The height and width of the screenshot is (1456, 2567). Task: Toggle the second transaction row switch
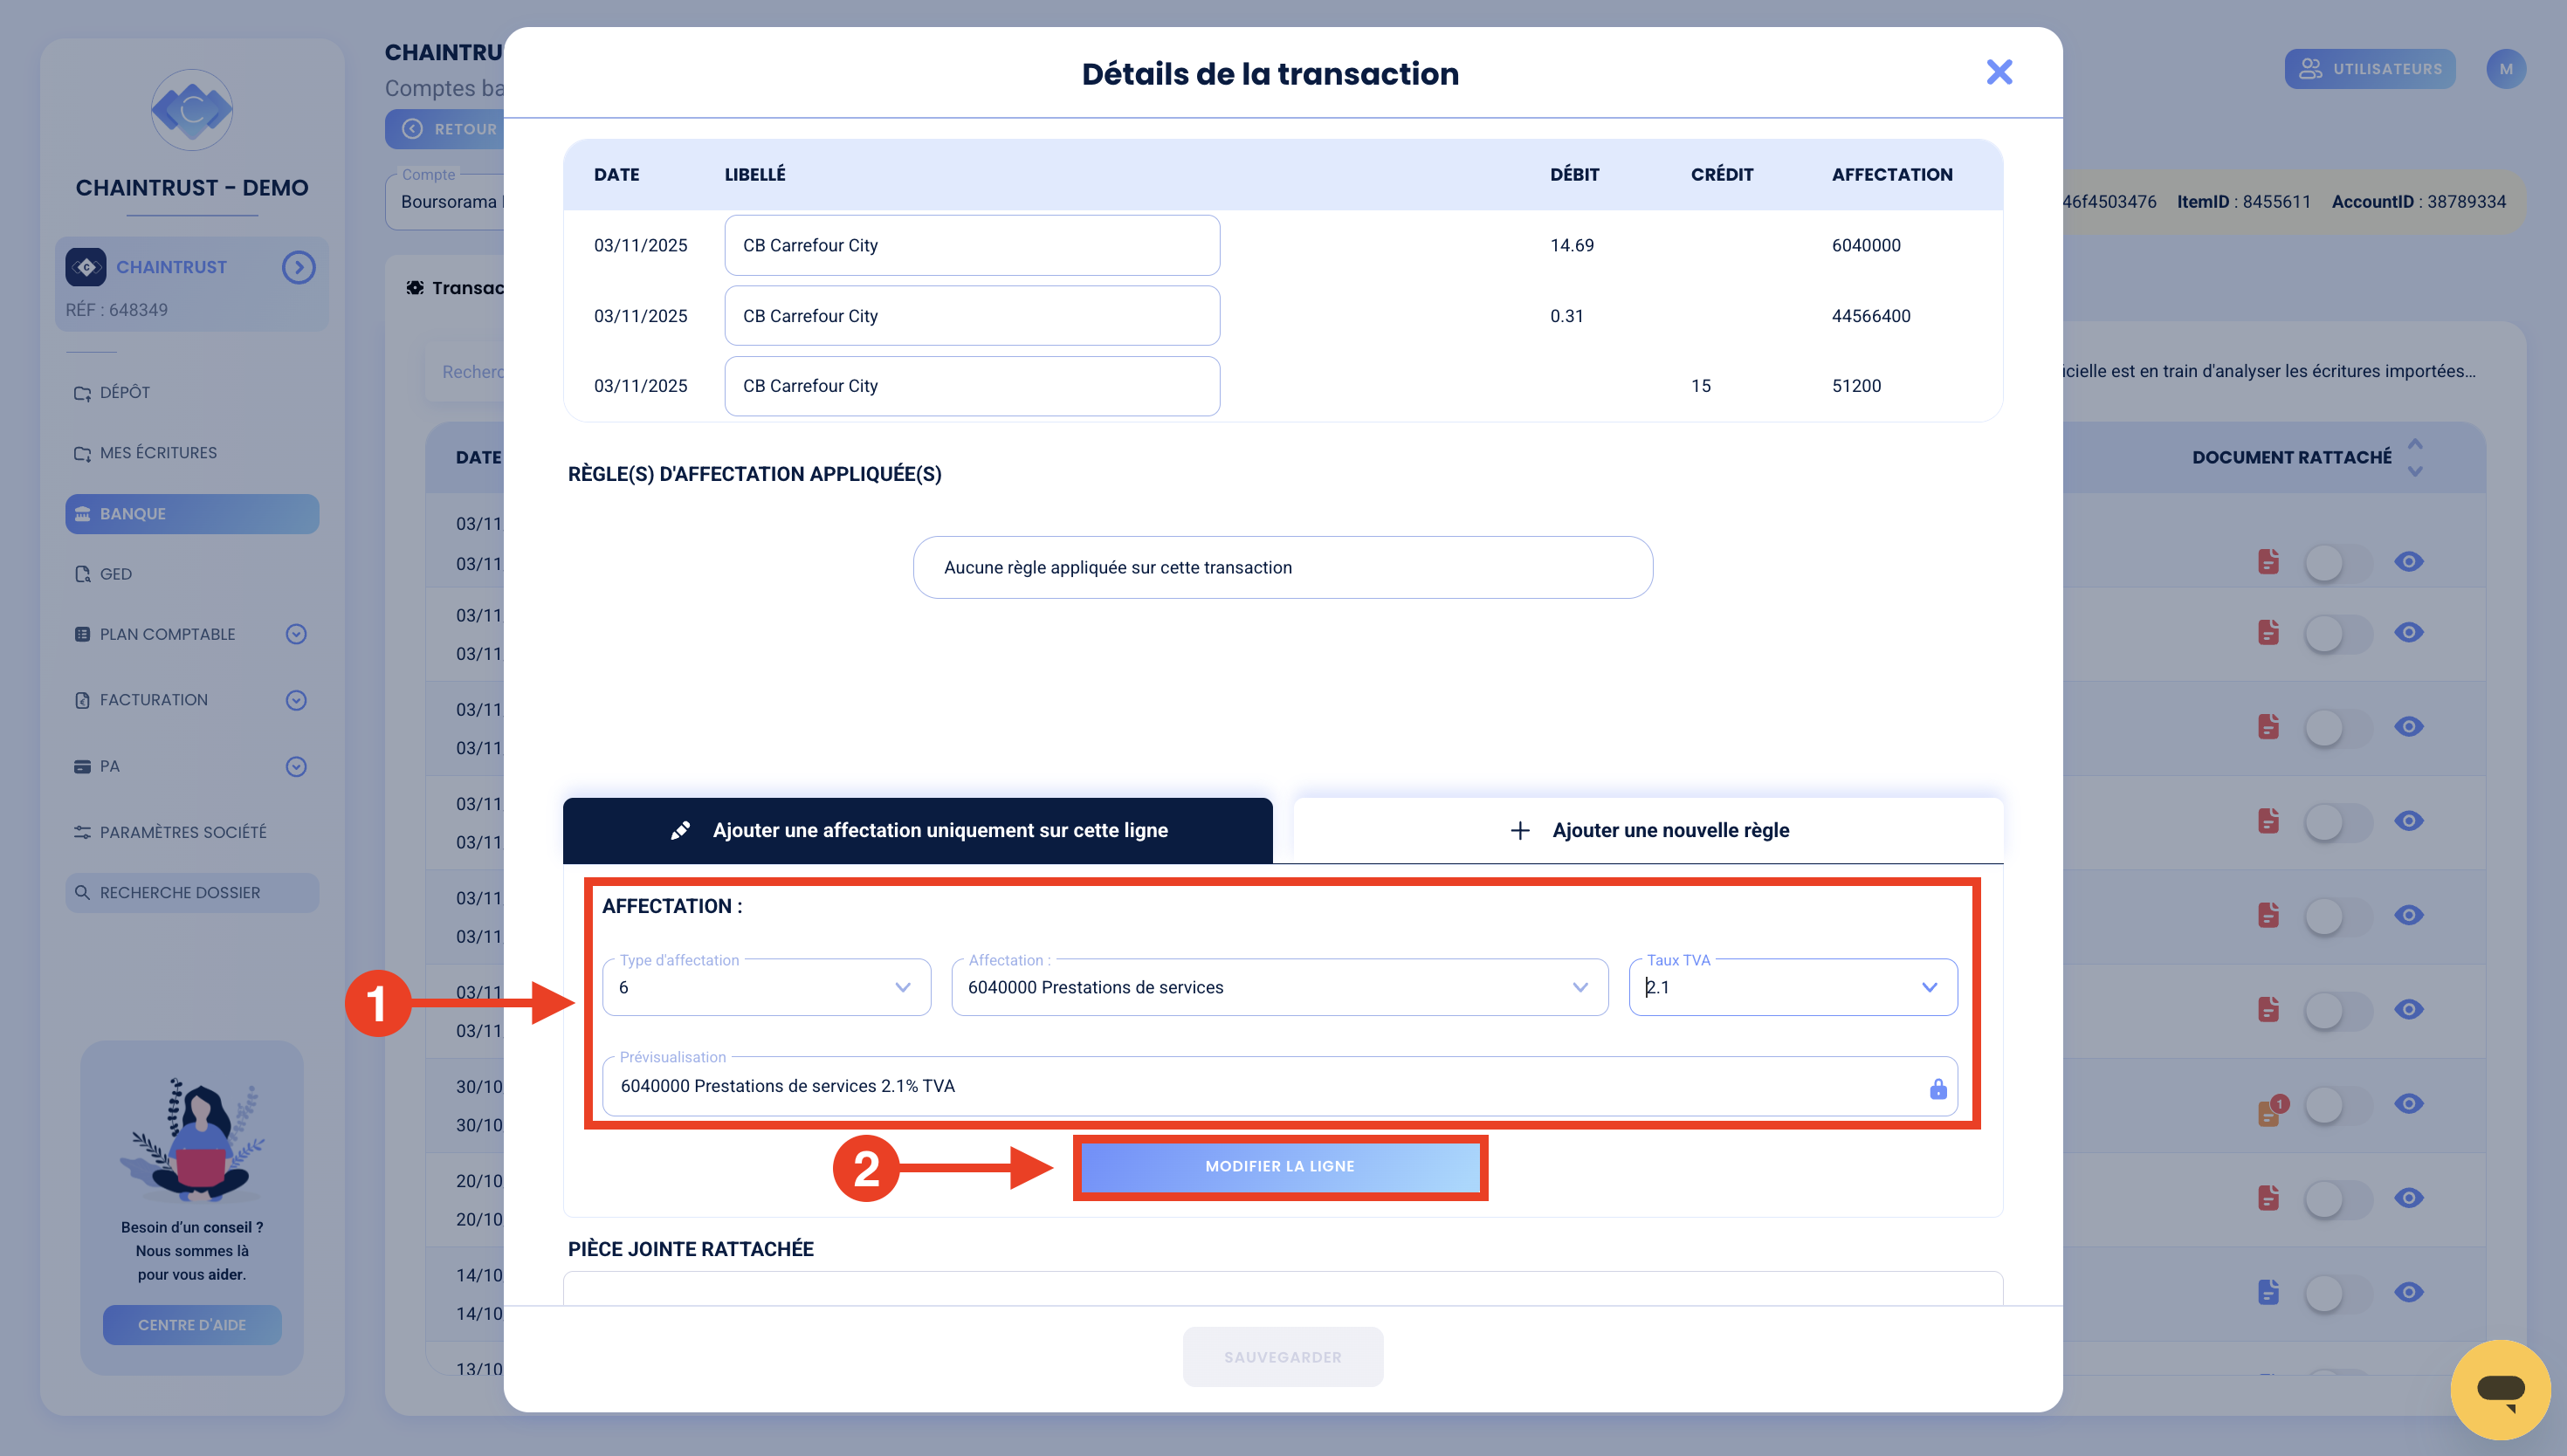pyautogui.click(x=2337, y=633)
